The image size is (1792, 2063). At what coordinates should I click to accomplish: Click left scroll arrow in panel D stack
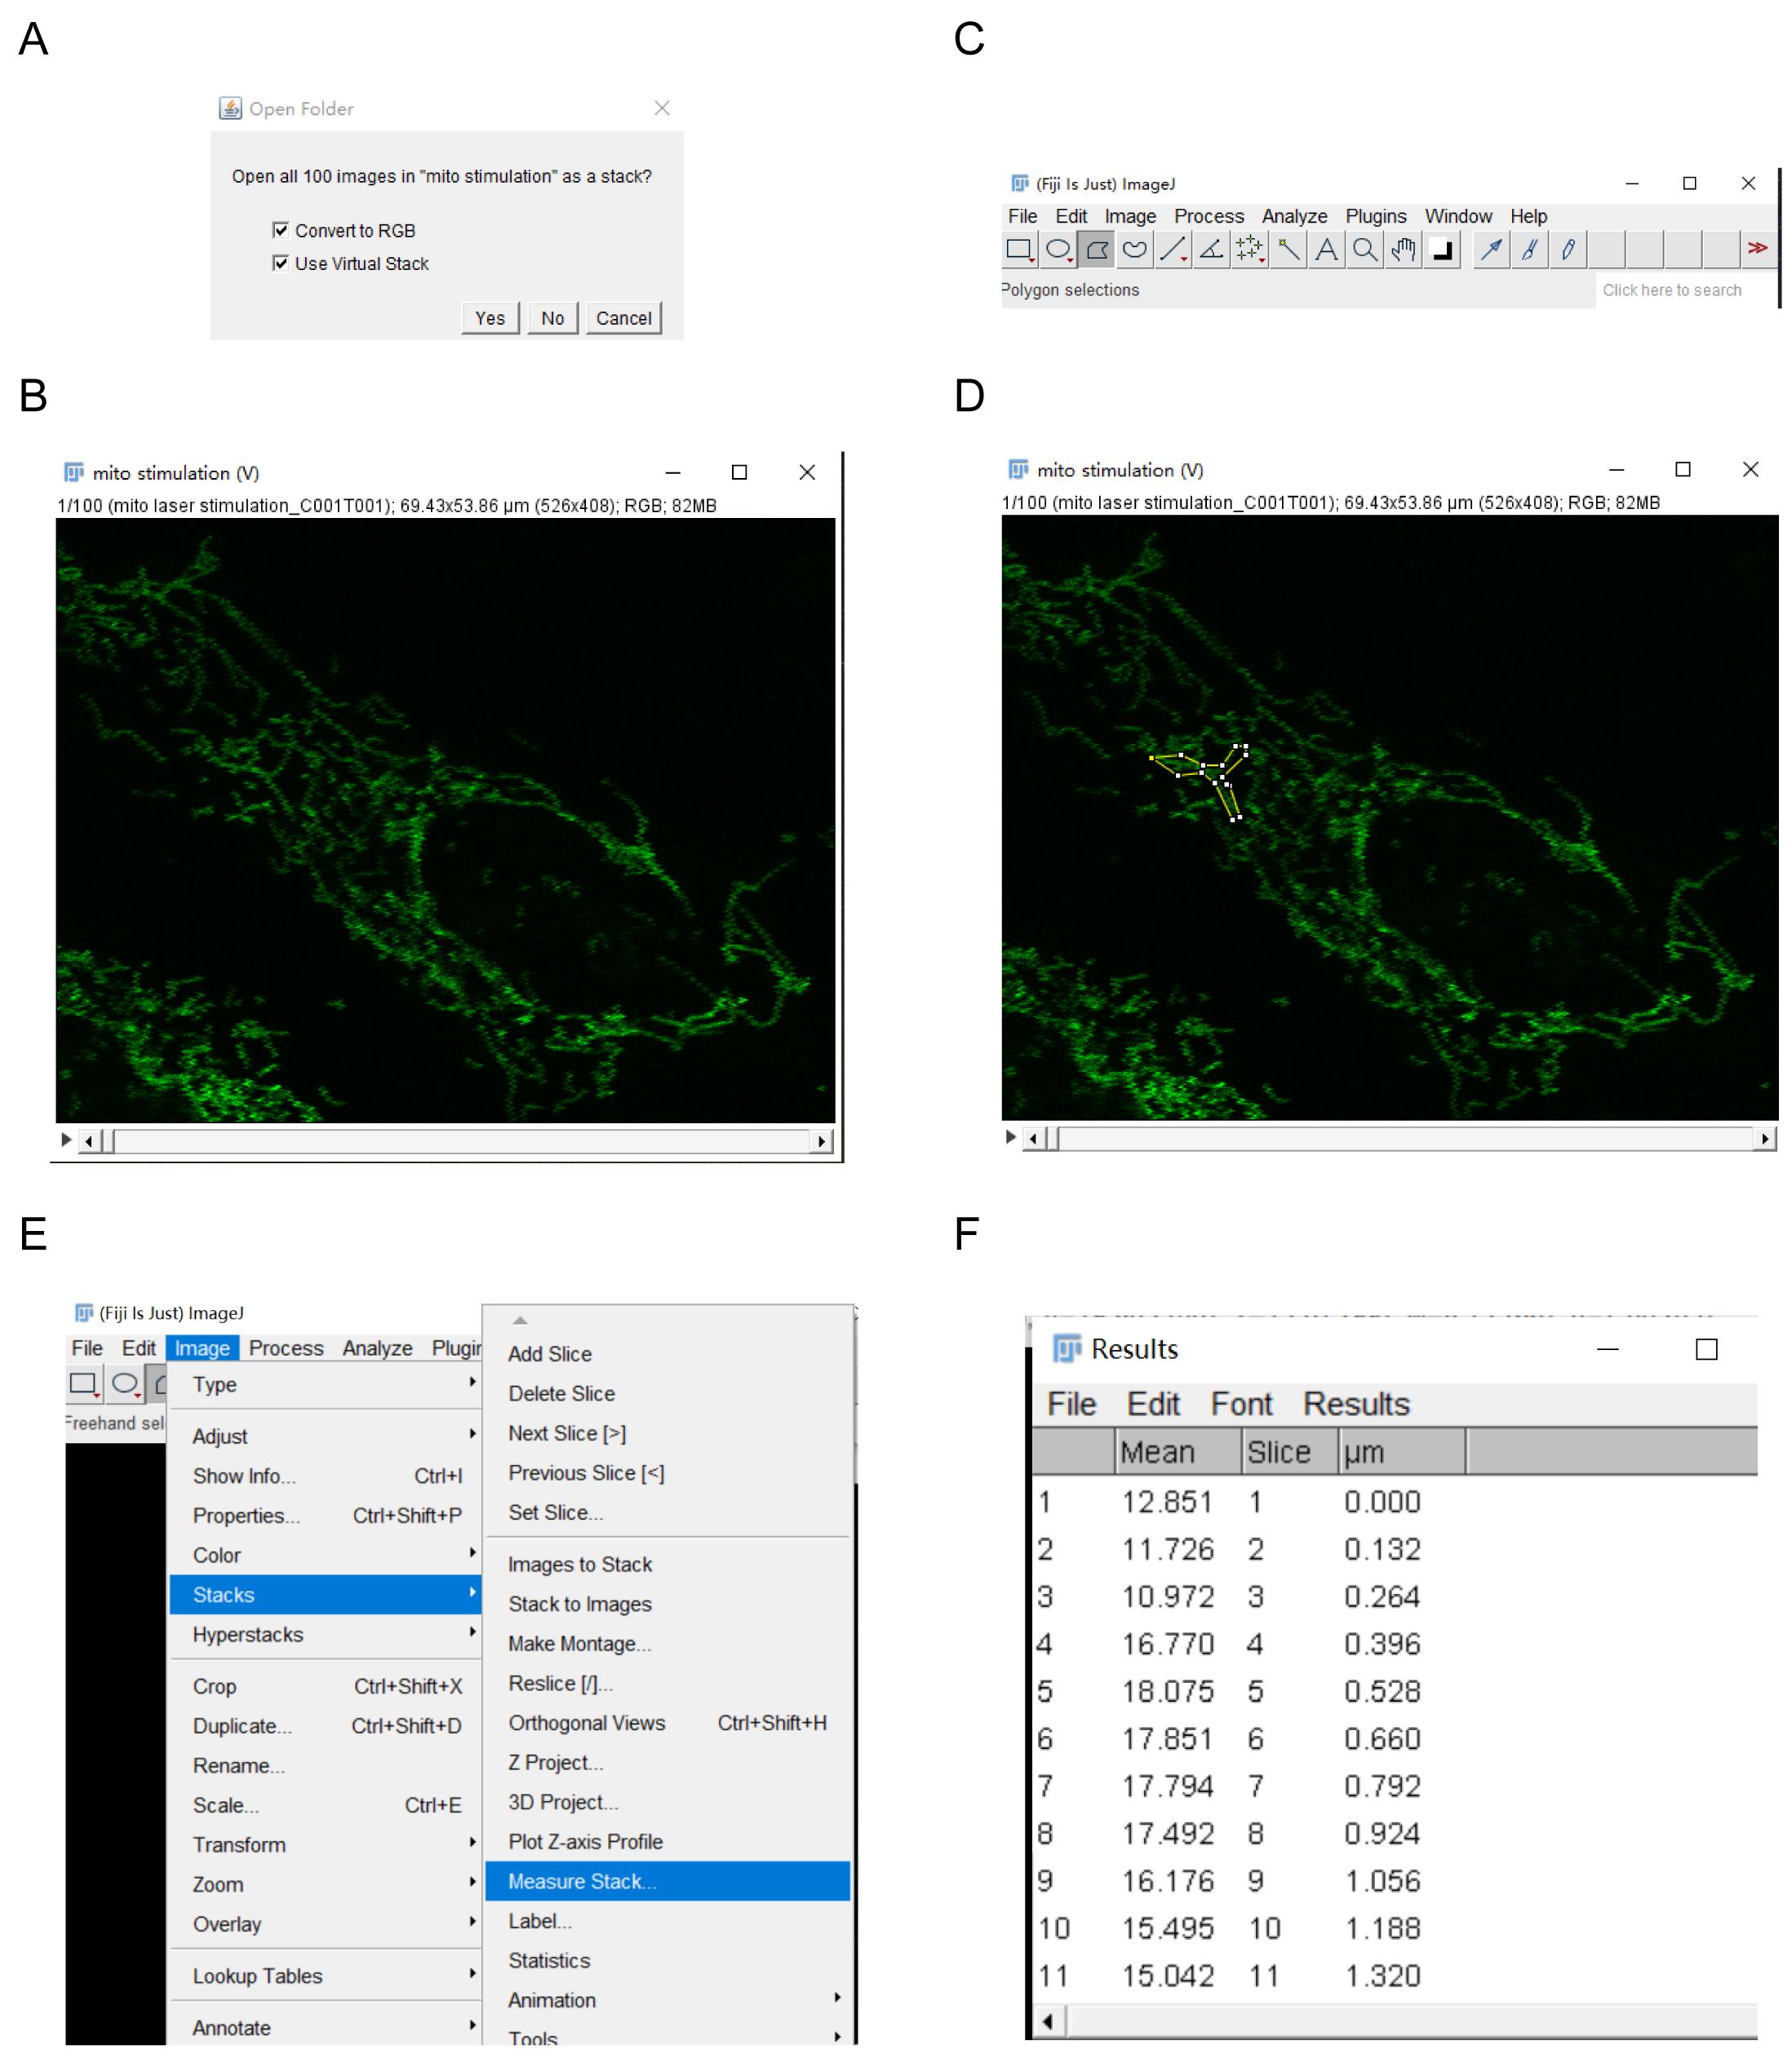1034,1139
